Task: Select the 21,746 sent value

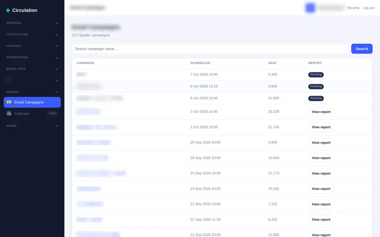Action: click(274, 127)
